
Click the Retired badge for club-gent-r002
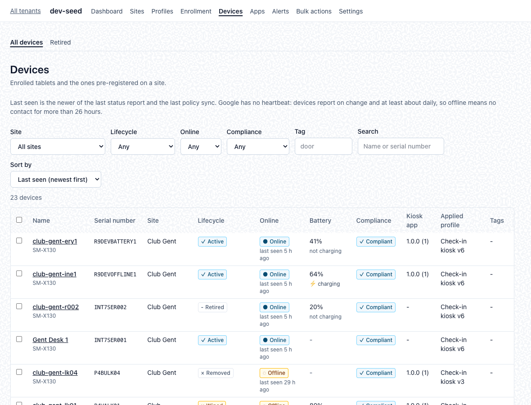[x=213, y=307]
